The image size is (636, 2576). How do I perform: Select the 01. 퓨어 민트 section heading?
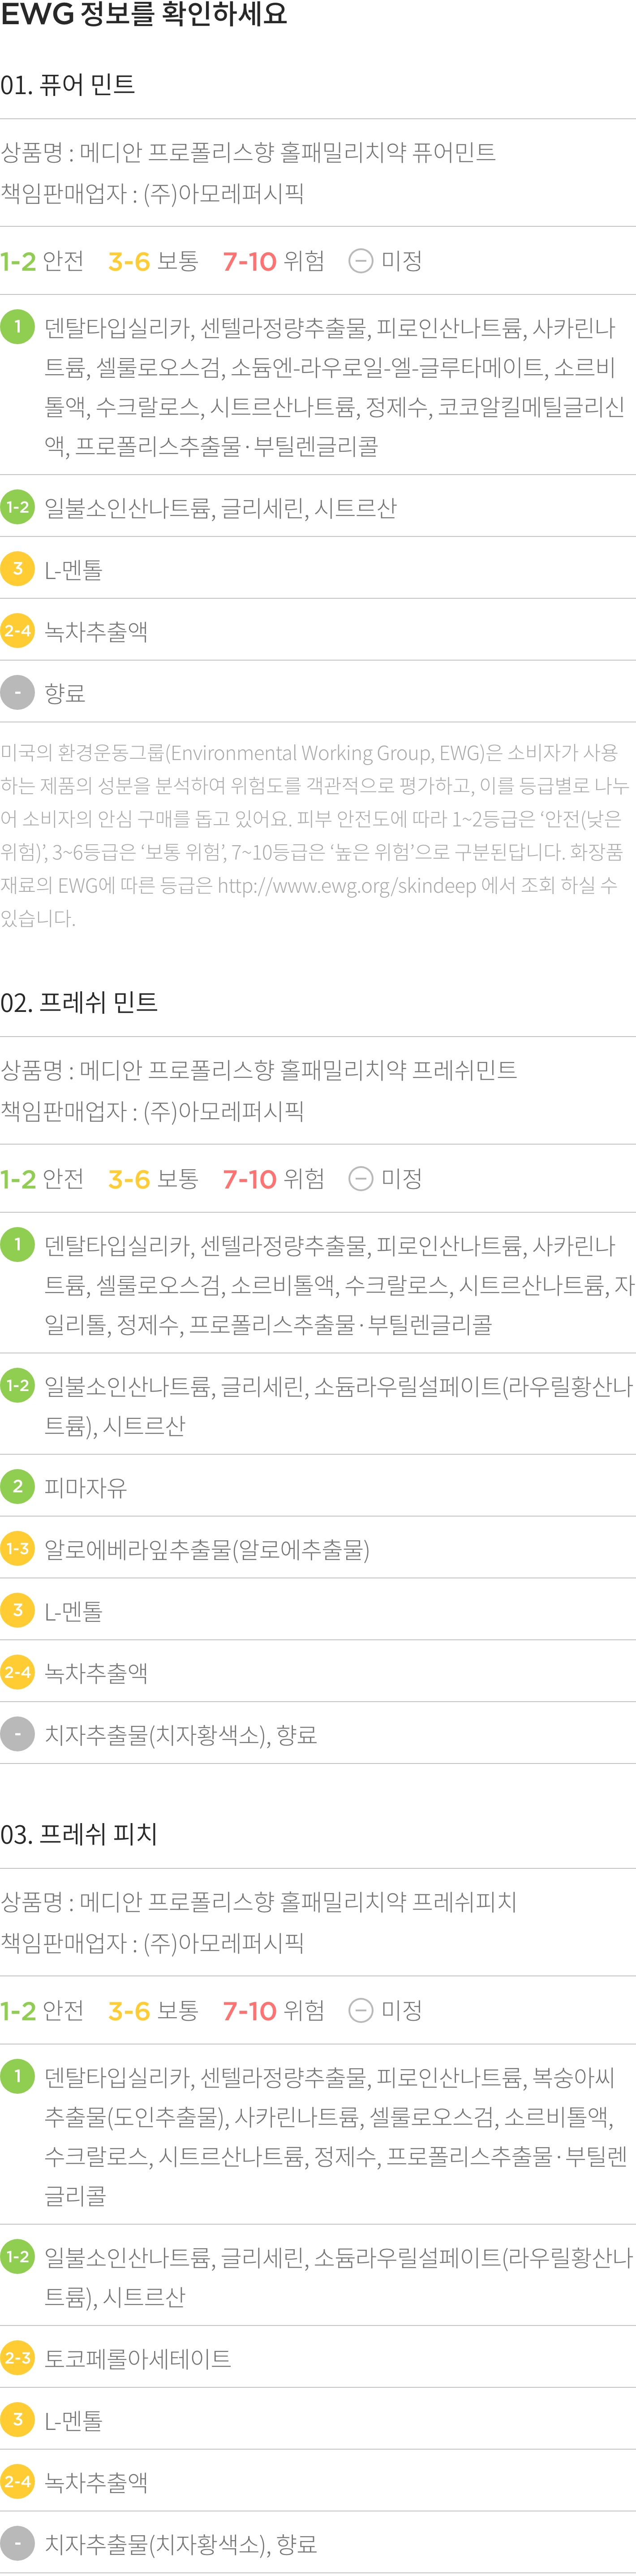pyautogui.click(x=68, y=85)
